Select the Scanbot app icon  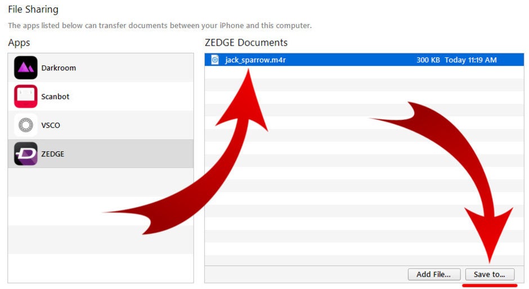(x=26, y=96)
